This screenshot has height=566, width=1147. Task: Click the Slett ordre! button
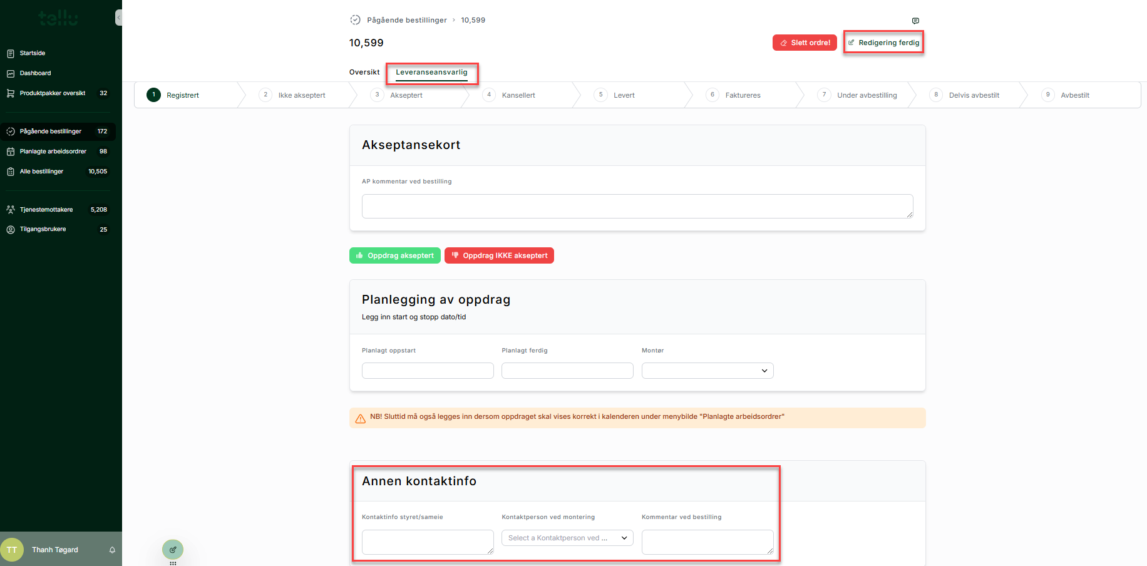click(805, 43)
